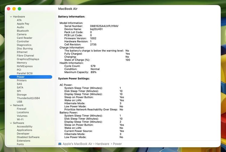Open Firewall network section

pyautogui.click(x=21, y=109)
